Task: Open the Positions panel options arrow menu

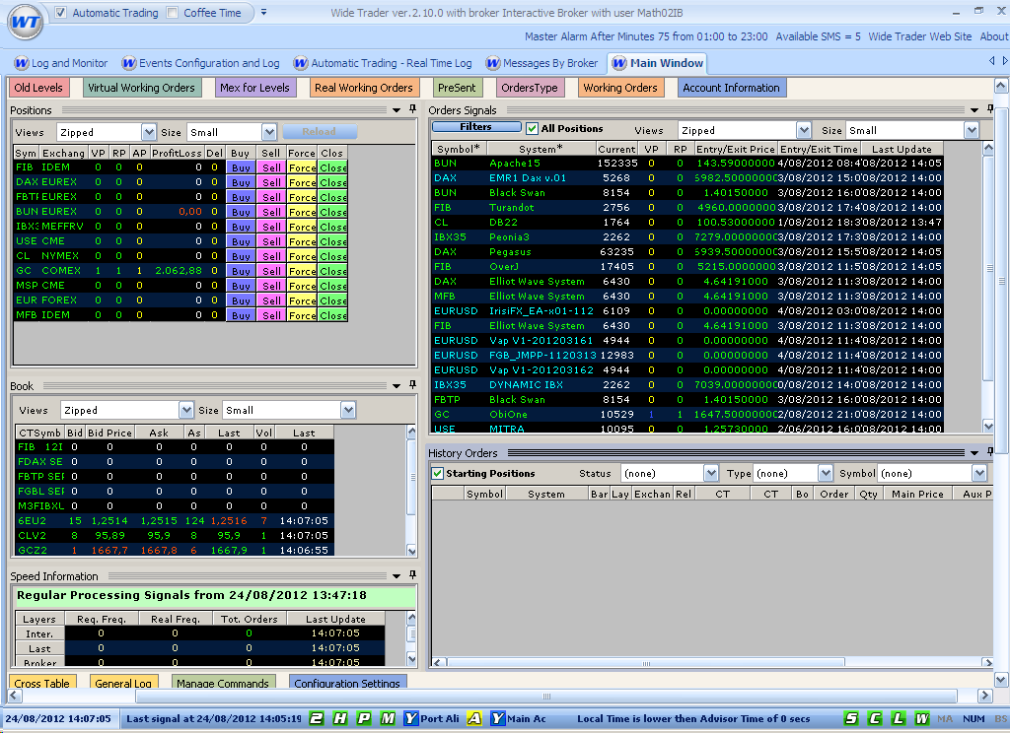Action: pyautogui.click(x=397, y=110)
